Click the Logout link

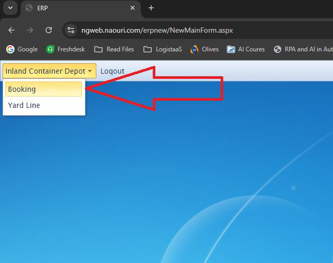(x=112, y=71)
